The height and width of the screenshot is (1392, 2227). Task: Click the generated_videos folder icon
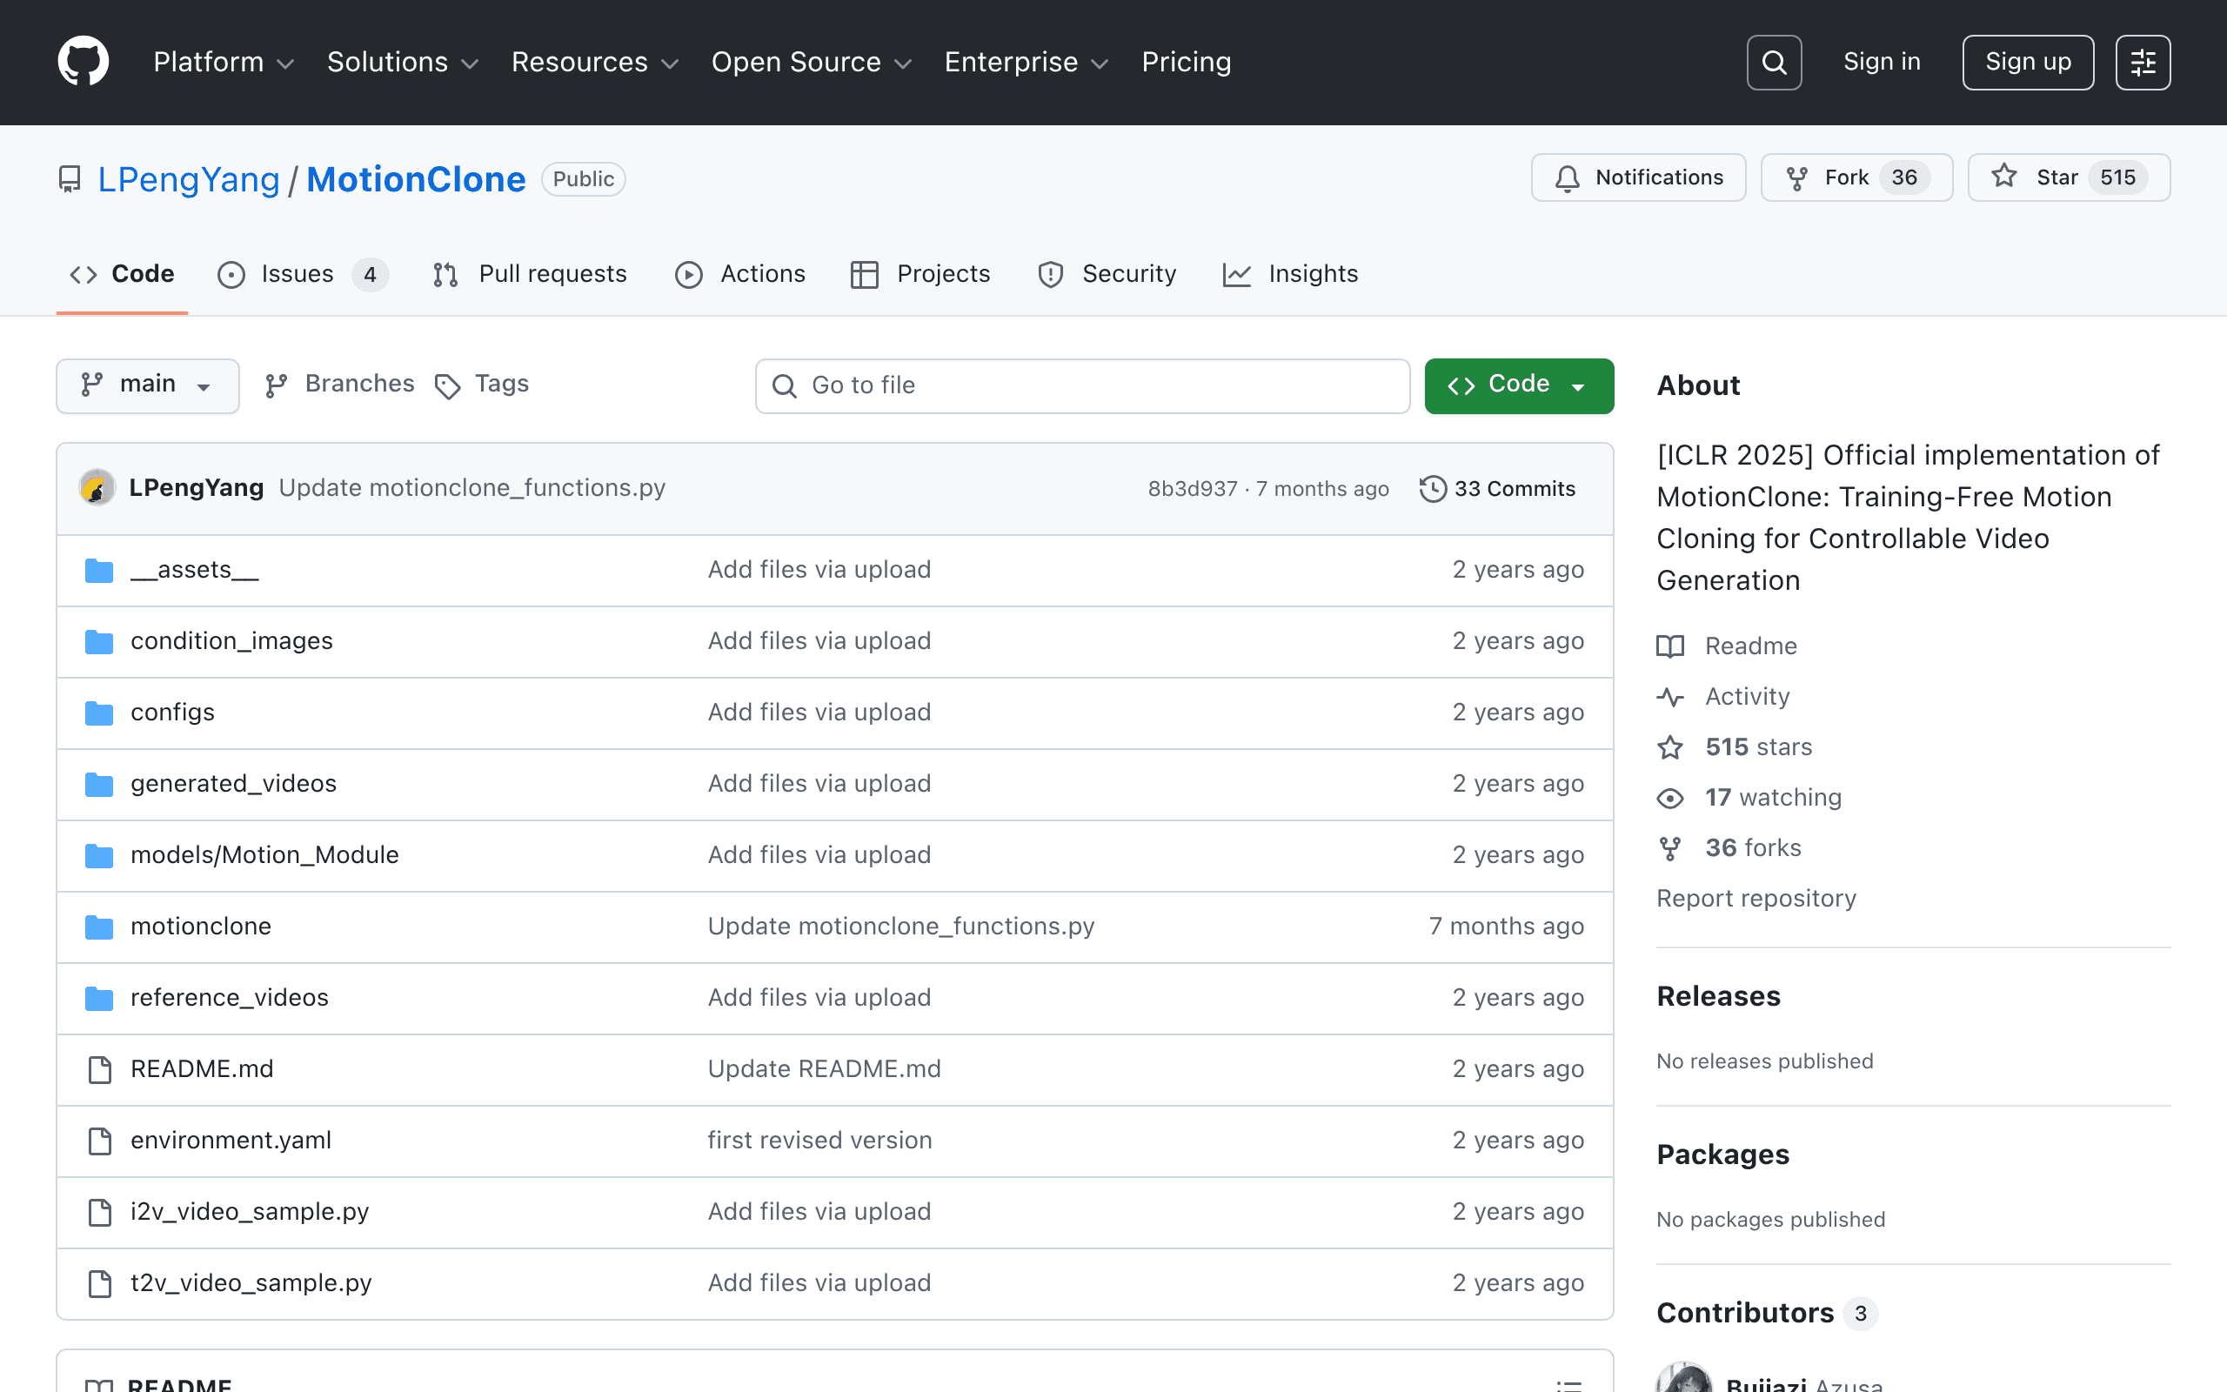pyautogui.click(x=98, y=784)
